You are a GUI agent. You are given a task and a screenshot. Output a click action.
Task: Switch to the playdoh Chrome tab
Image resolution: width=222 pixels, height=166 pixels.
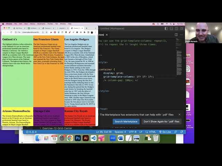62,28
